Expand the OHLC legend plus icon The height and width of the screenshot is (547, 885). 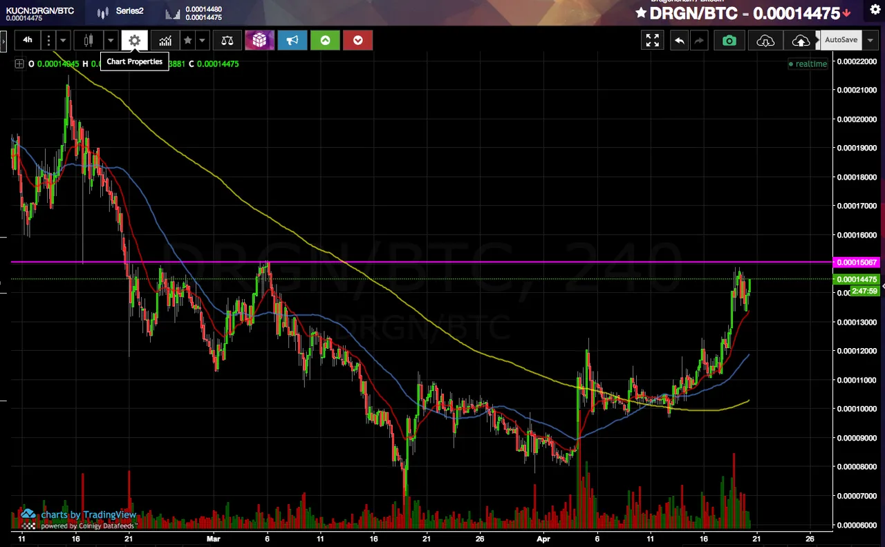click(x=19, y=64)
